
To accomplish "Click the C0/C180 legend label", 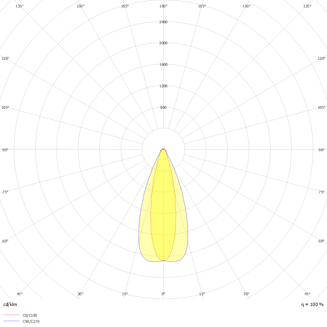I will pos(30,315).
